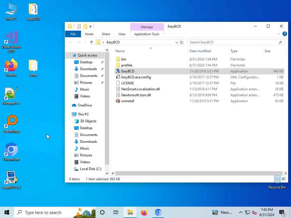Image resolution: width=291 pixels, height=218 pixels.
Task: Select the Firefox desktop shortcut
Action: pyautogui.click(x=11, y=68)
